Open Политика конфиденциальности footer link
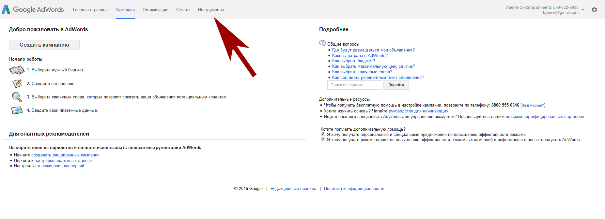This screenshot has height=219, width=605. (354, 189)
